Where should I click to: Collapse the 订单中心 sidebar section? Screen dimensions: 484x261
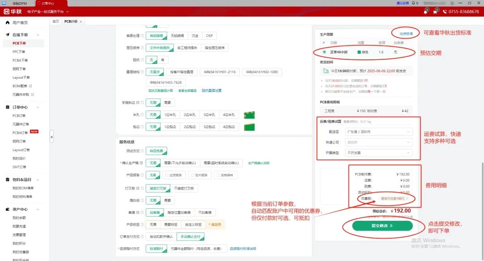[x=38, y=107]
